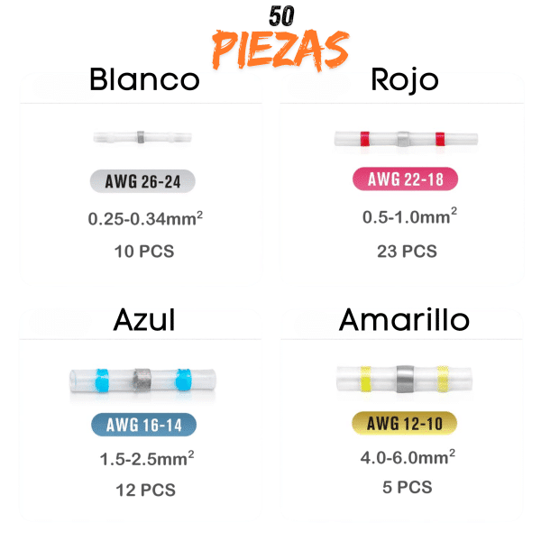
Task: Click the red connector image
Action: 406,139
